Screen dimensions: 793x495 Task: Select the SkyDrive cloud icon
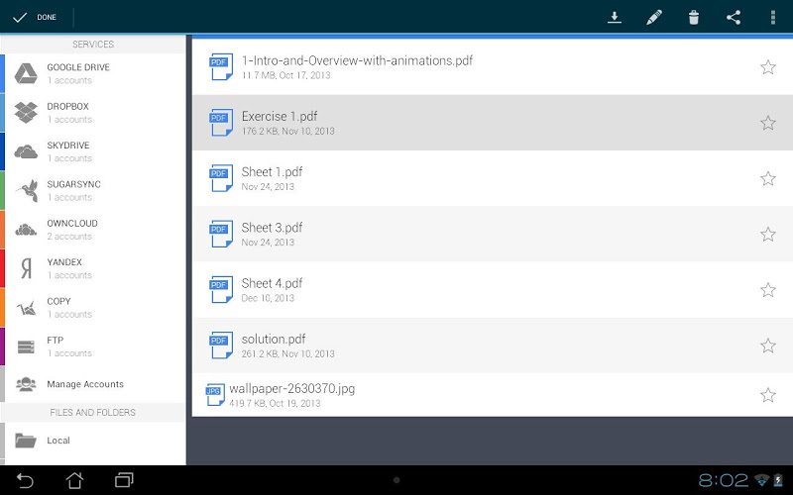(x=26, y=151)
